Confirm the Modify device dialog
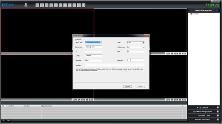222x124 pixels. point(128,86)
